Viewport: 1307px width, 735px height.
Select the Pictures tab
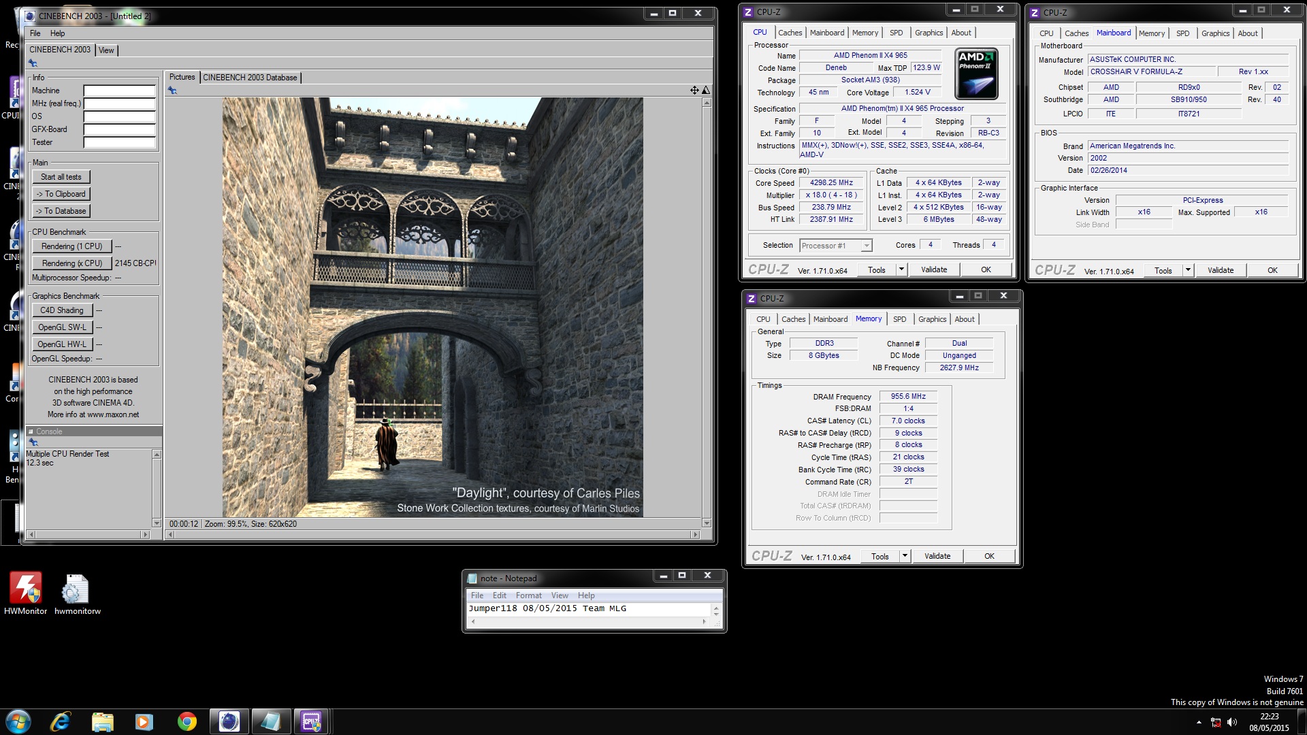[182, 77]
